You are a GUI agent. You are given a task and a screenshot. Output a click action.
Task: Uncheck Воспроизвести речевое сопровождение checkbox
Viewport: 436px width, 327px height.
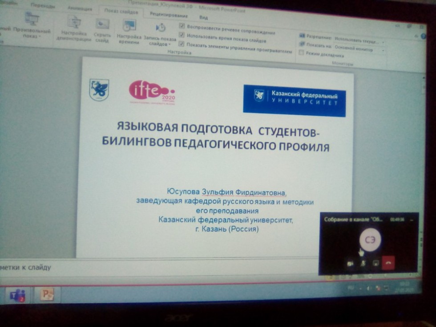point(182,26)
